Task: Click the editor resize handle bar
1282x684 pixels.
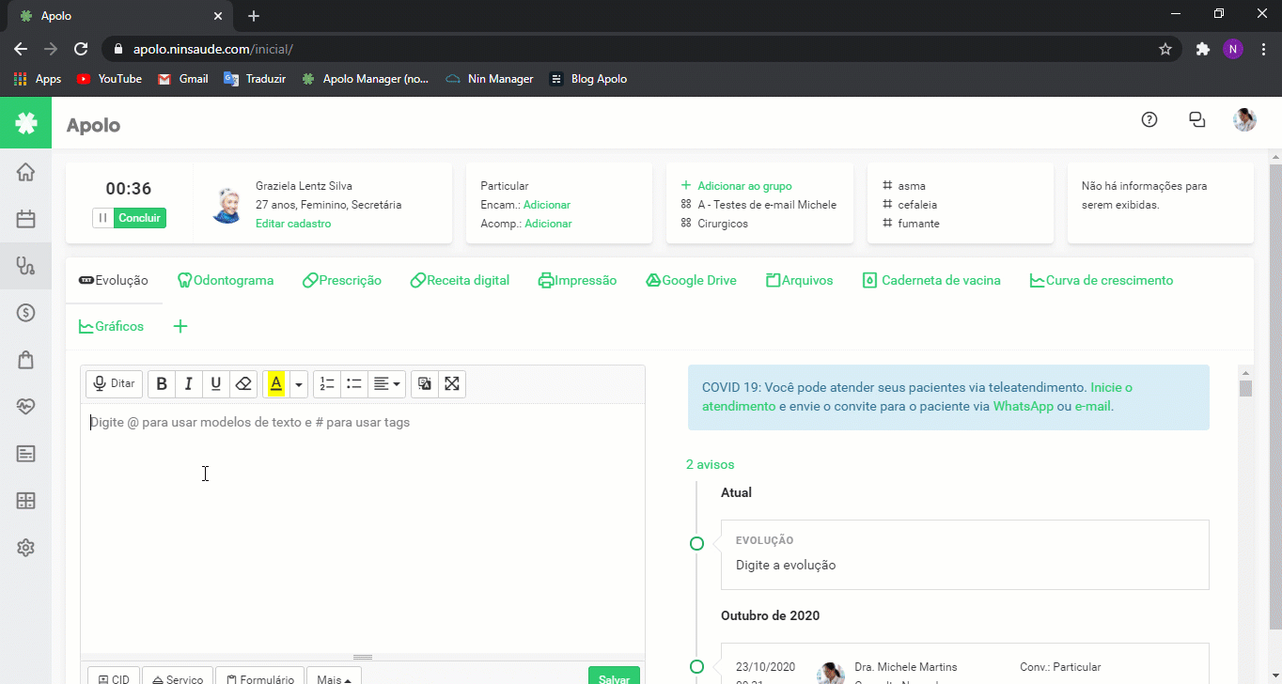Action: (363, 657)
